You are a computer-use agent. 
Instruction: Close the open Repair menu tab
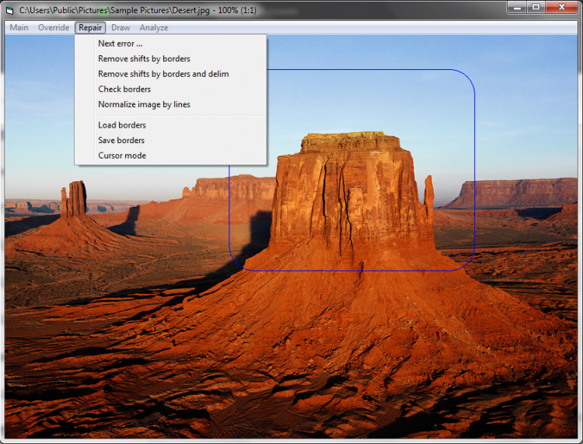click(x=90, y=27)
